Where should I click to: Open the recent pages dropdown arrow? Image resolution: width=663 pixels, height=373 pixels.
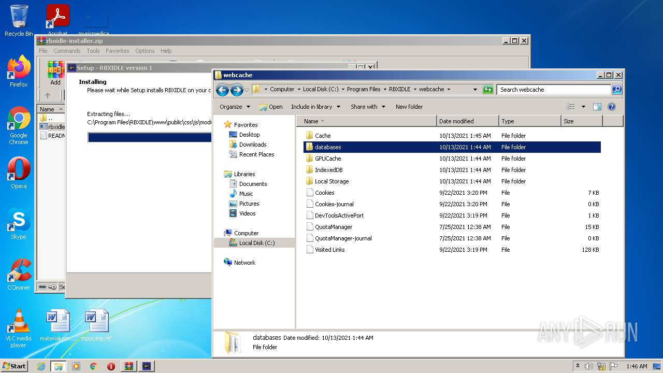click(247, 90)
